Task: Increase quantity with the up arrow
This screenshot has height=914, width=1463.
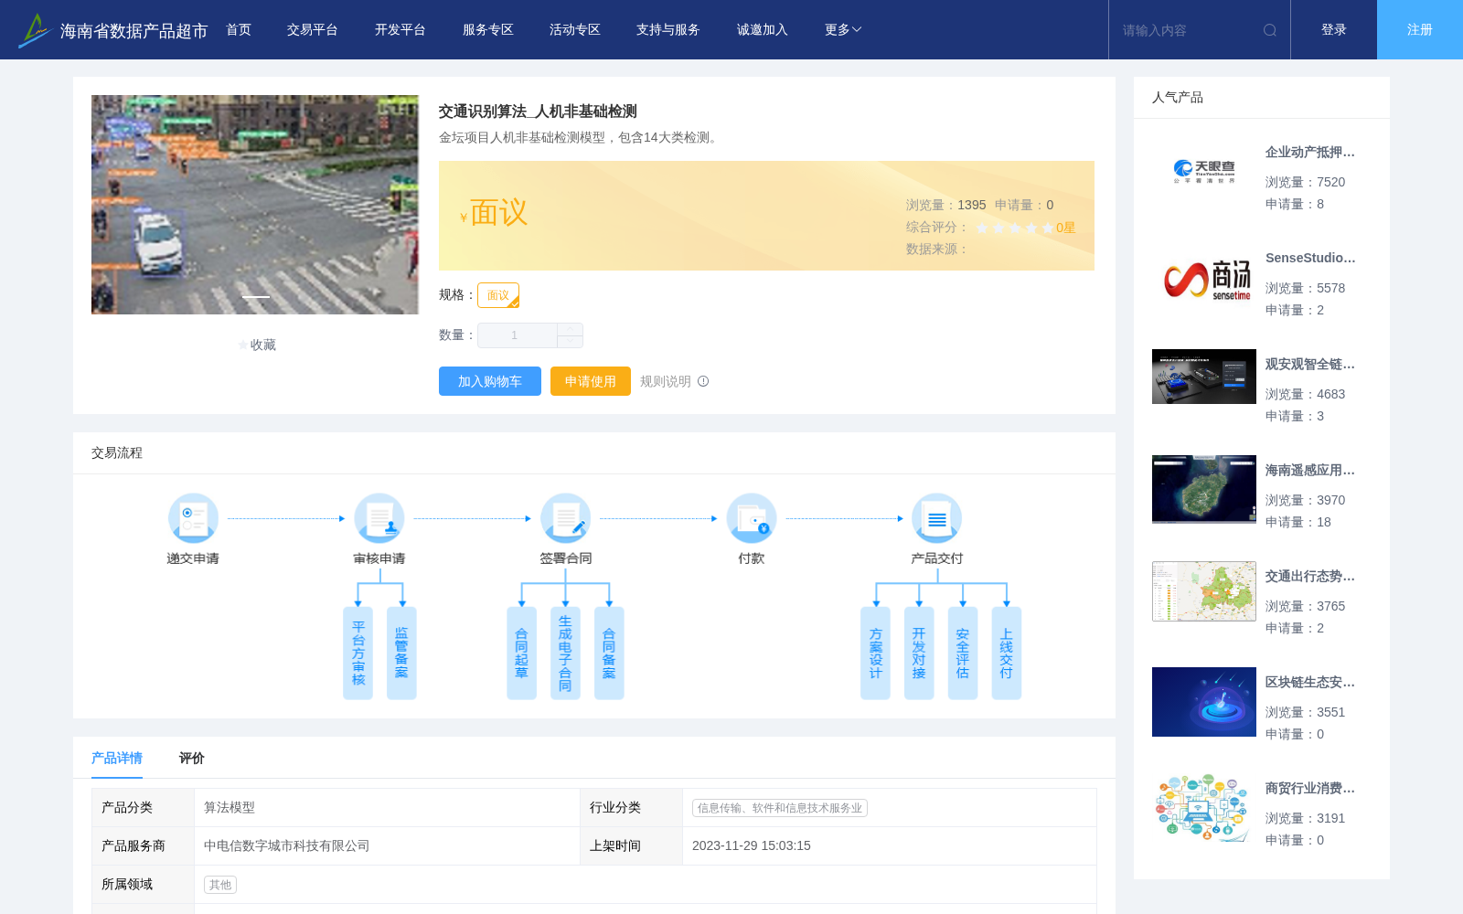Action: [x=570, y=329]
